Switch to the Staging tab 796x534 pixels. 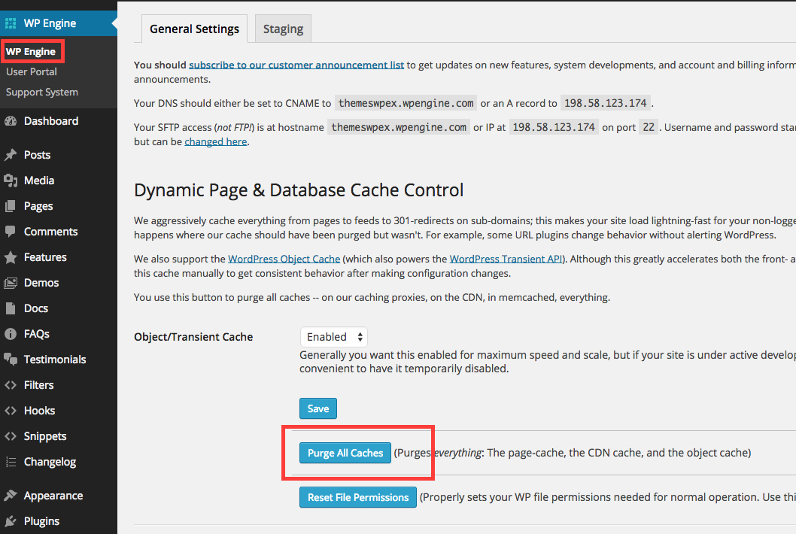coord(284,29)
